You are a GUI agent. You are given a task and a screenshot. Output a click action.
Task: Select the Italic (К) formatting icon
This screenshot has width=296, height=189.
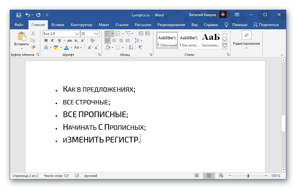tap(53, 40)
